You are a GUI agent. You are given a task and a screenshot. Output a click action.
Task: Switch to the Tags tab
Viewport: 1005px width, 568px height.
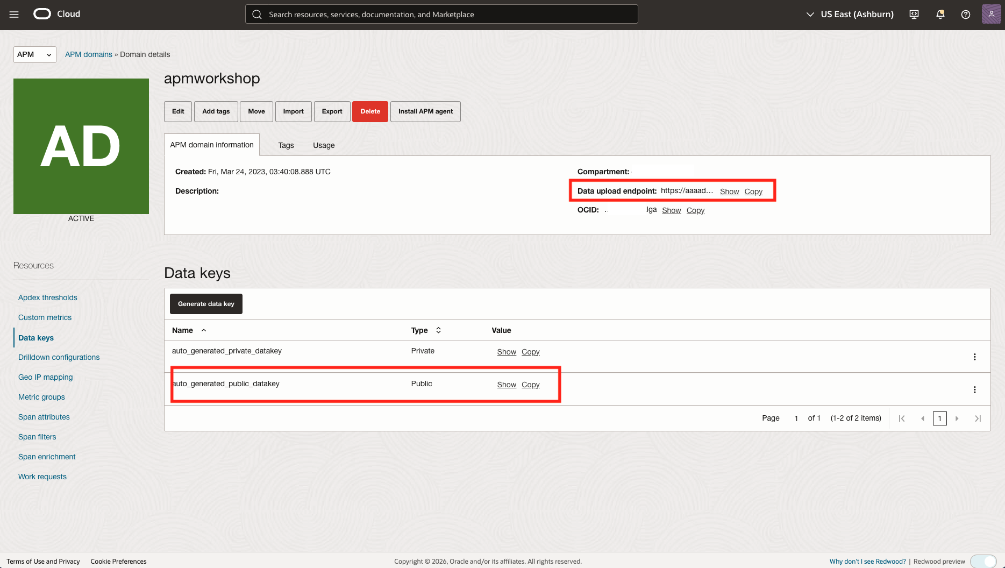pyautogui.click(x=286, y=145)
